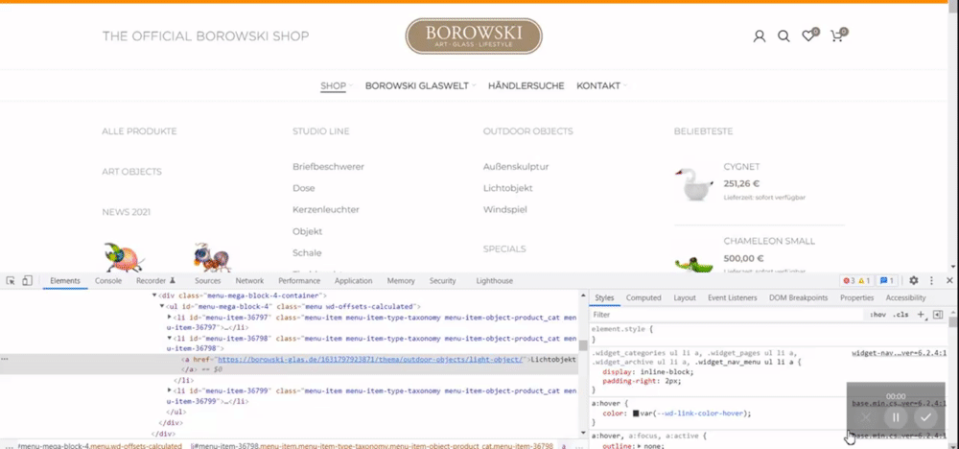Close the DevTools panel
959x449 pixels.
pos(948,281)
